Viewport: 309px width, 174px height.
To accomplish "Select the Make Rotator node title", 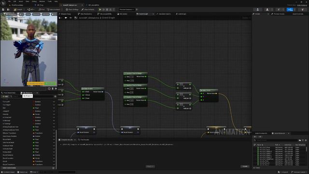I will pos(93,89).
